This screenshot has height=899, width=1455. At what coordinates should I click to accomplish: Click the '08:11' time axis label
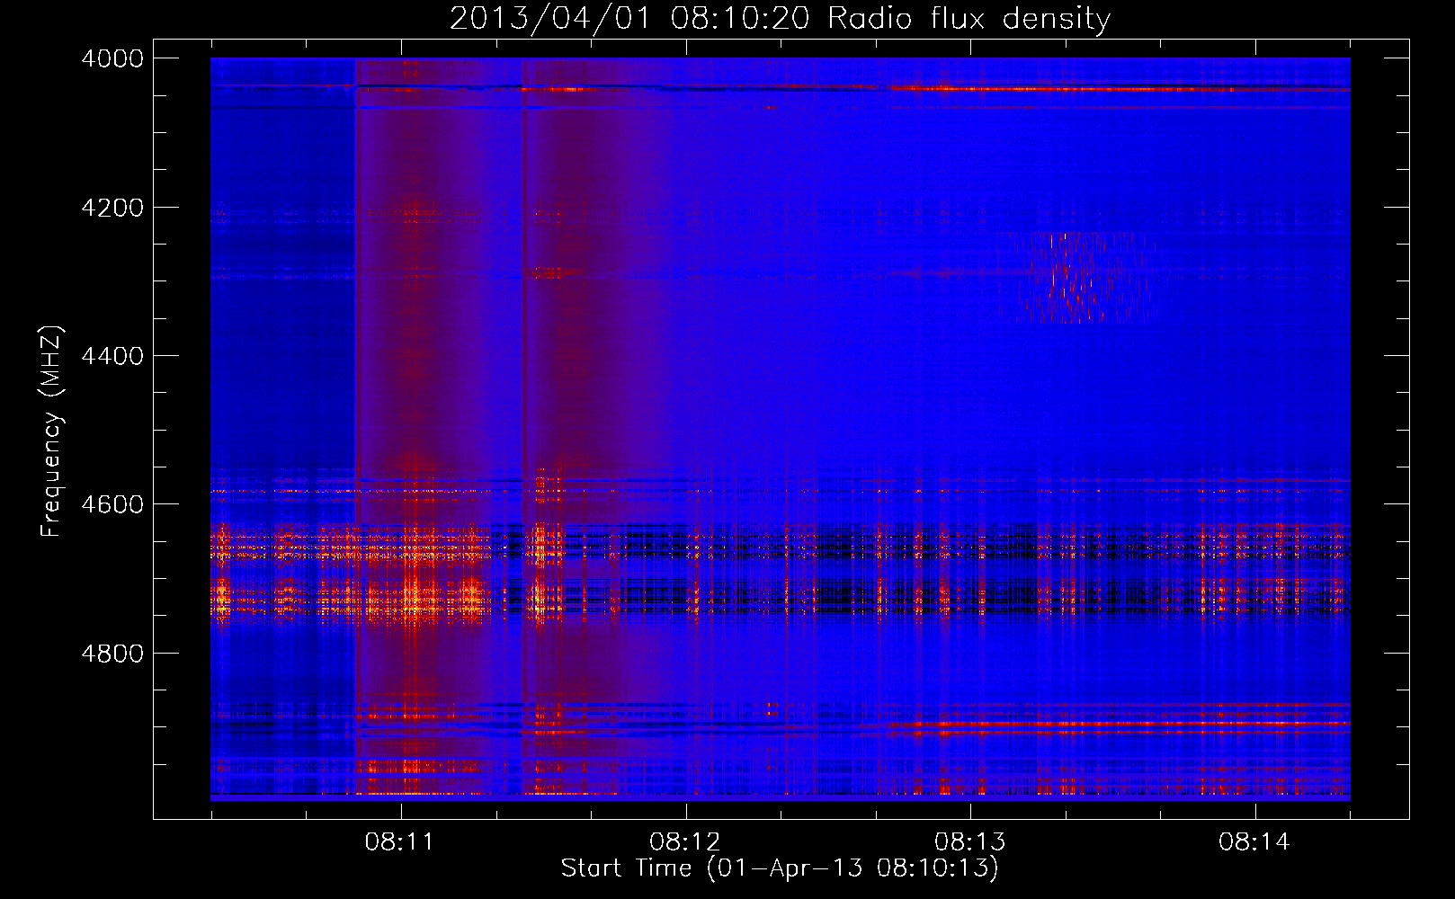coord(399,842)
